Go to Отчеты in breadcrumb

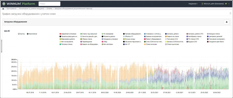(49, 9)
